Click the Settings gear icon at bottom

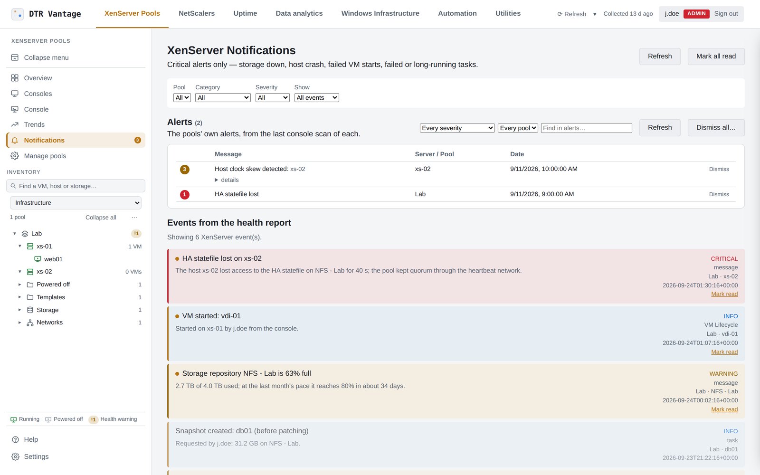click(15, 456)
